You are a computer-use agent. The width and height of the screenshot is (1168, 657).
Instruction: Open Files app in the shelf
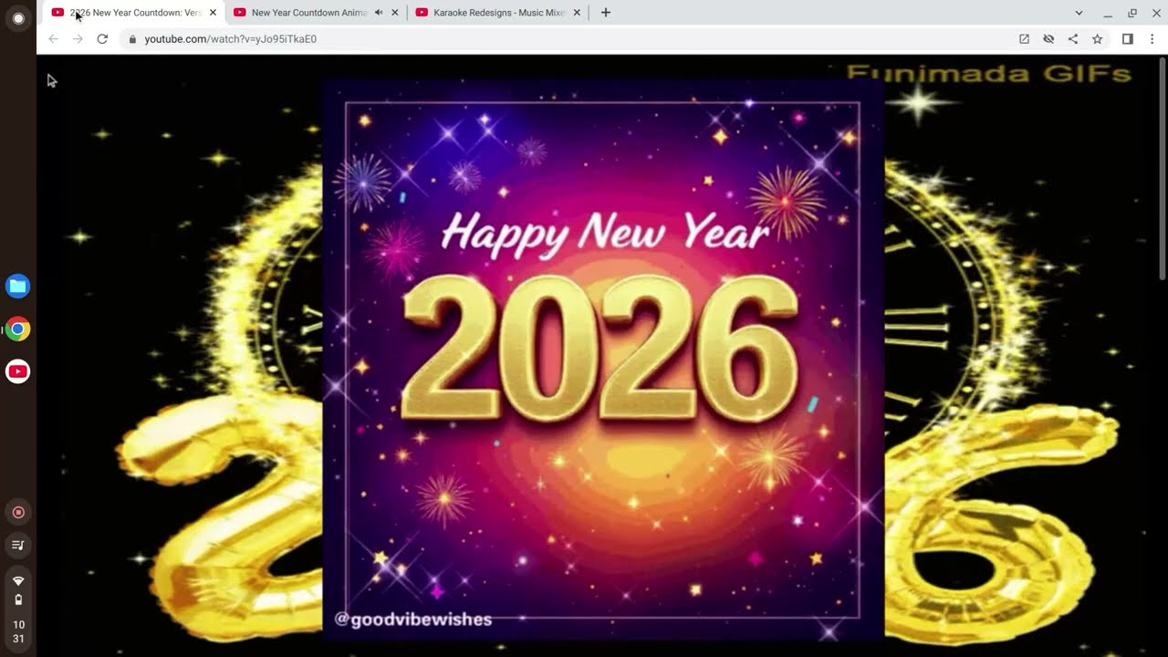[17, 287]
